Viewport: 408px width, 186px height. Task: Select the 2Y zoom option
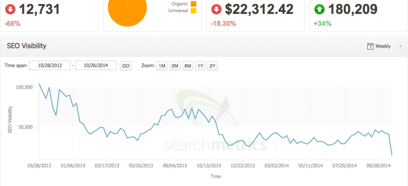213,66
